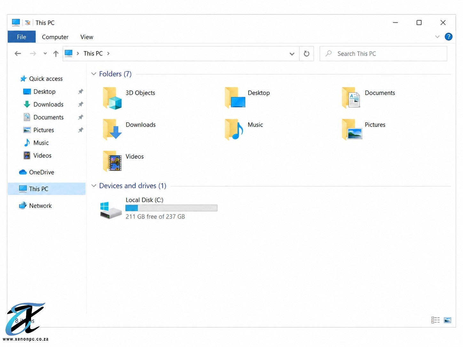Click the "Pictures" folder name in Folders
The height and width of the screenshot is (347, 463).
375,125
